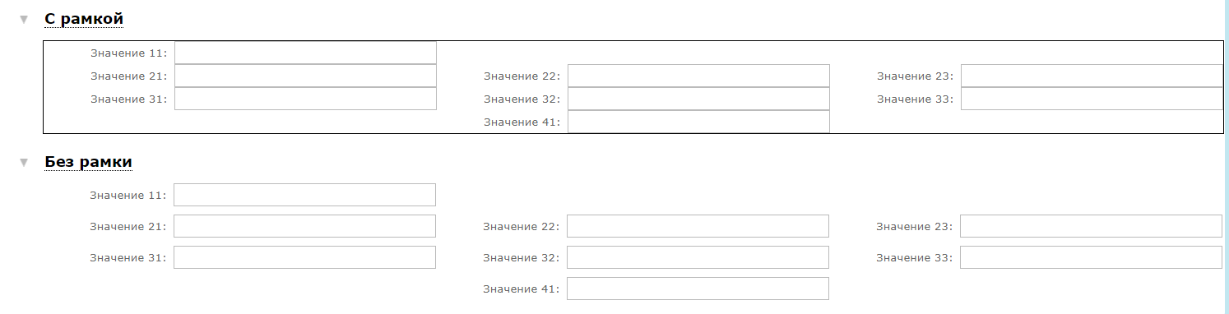Focus the Значение 32 field in «С рамкой»
Viewport: 1229px width, 314px height.
pos(698,99)
